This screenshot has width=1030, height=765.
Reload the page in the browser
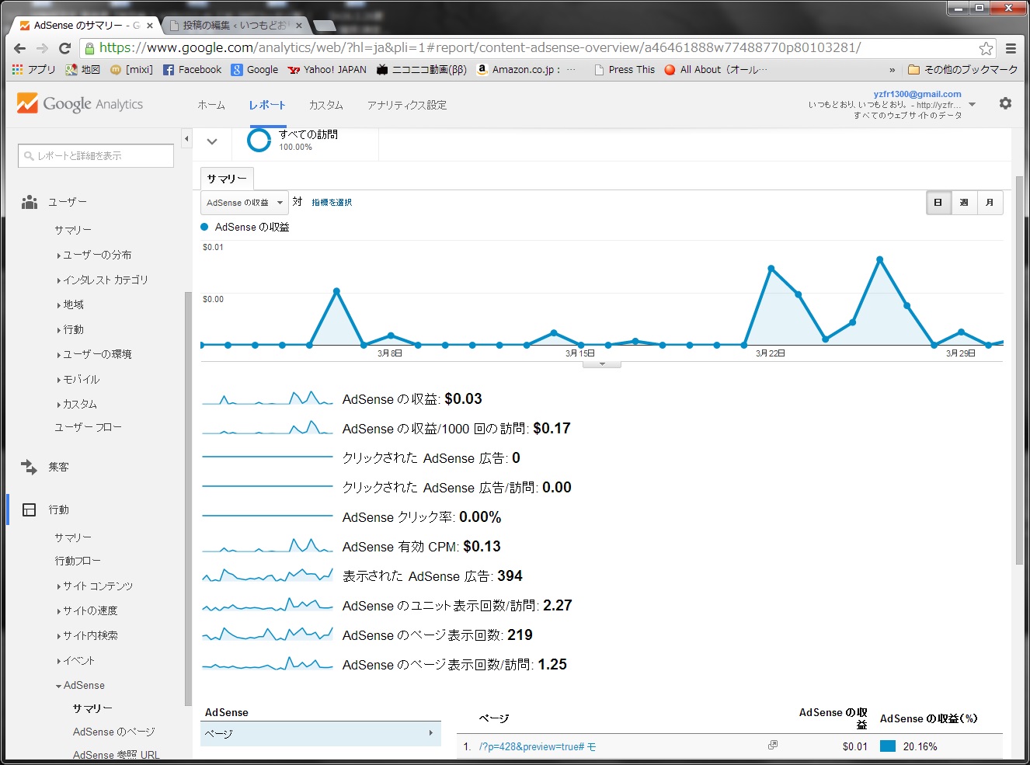(x=64, y=48)
